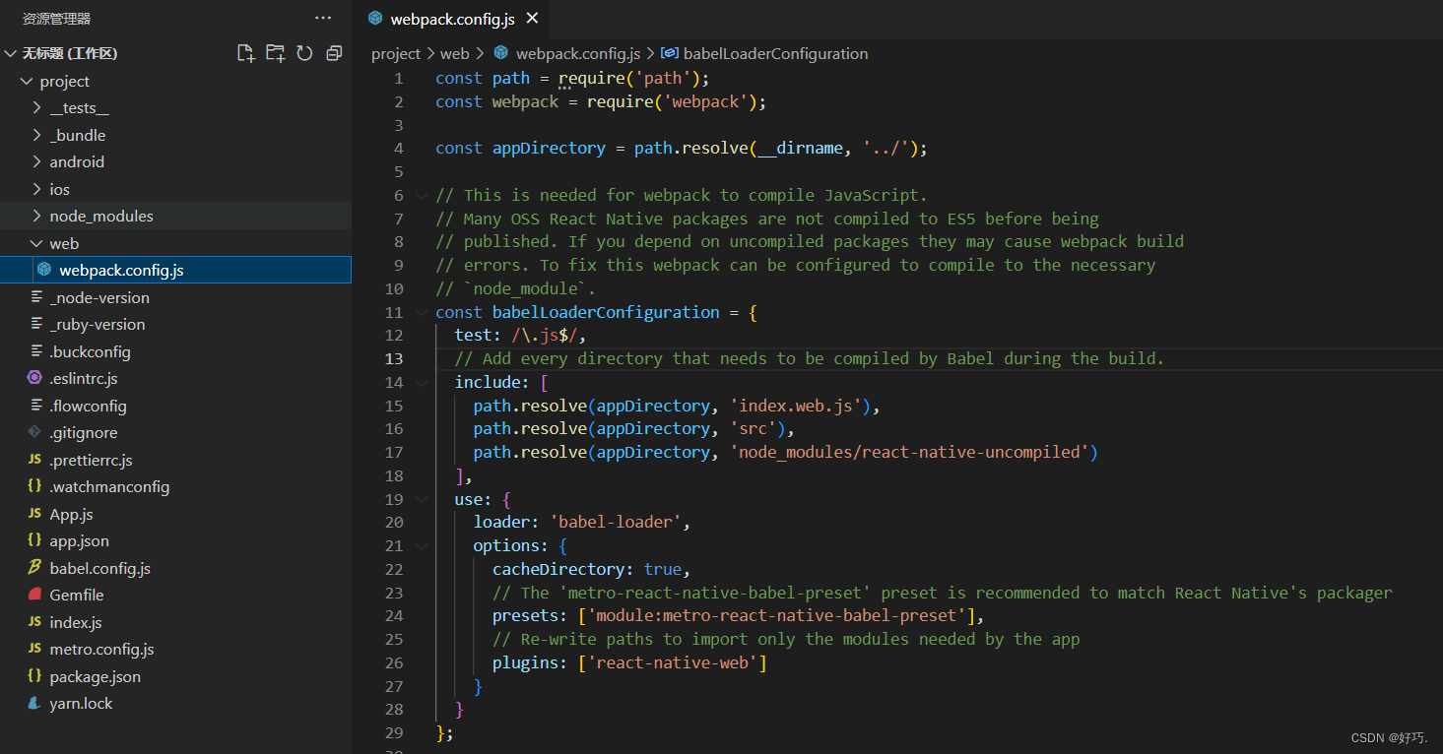Expand the ios folder
The image size is (1443, 754).
point(36,189)
